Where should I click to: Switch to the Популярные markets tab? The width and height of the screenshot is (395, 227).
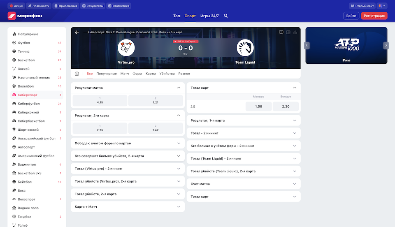point(107,74)
